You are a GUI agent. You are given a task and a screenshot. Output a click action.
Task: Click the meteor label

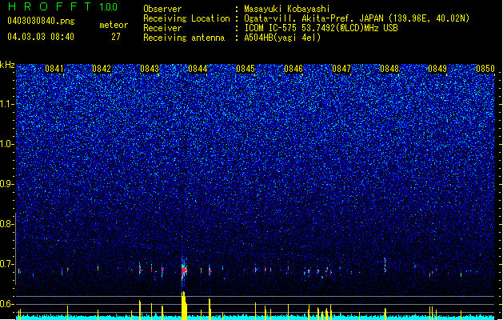click(x=114, y=25)
